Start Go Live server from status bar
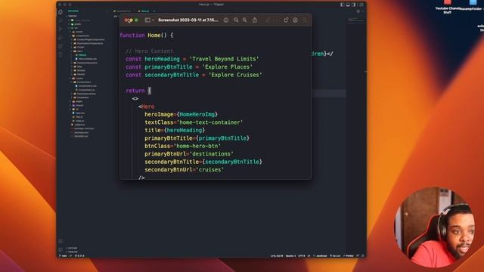The image size is (484, 272). 335,255
